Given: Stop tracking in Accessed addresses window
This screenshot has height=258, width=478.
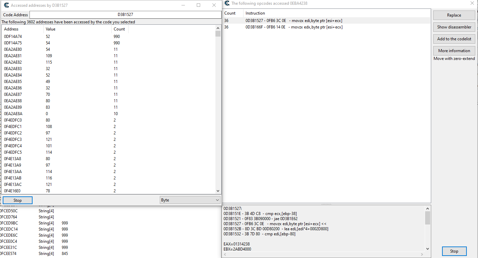Looking at the screenshot, I should tap(18, 200).
